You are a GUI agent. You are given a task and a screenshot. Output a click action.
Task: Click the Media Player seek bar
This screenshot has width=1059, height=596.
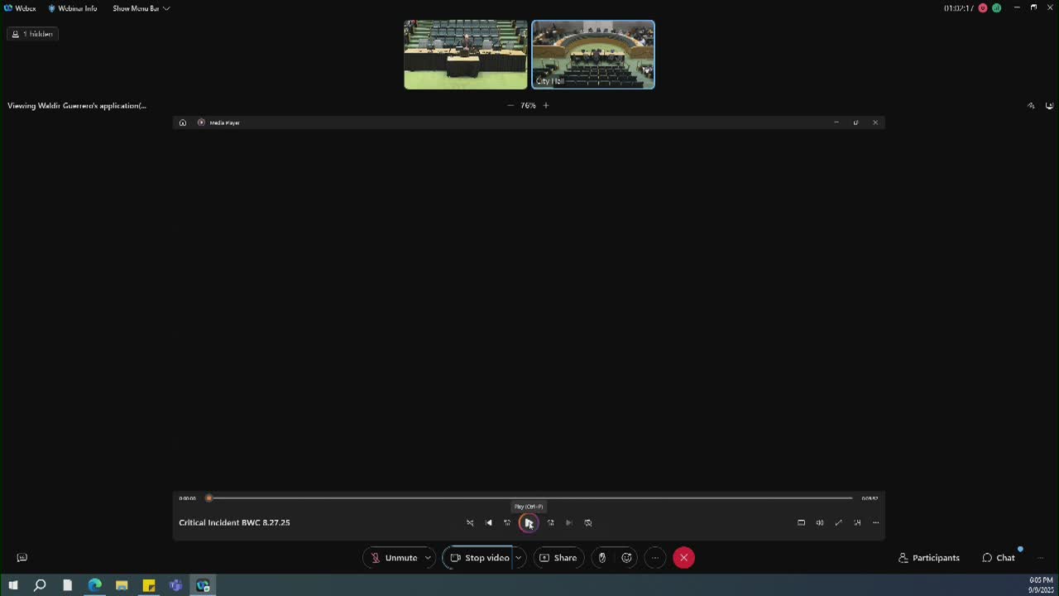[530, 498]
